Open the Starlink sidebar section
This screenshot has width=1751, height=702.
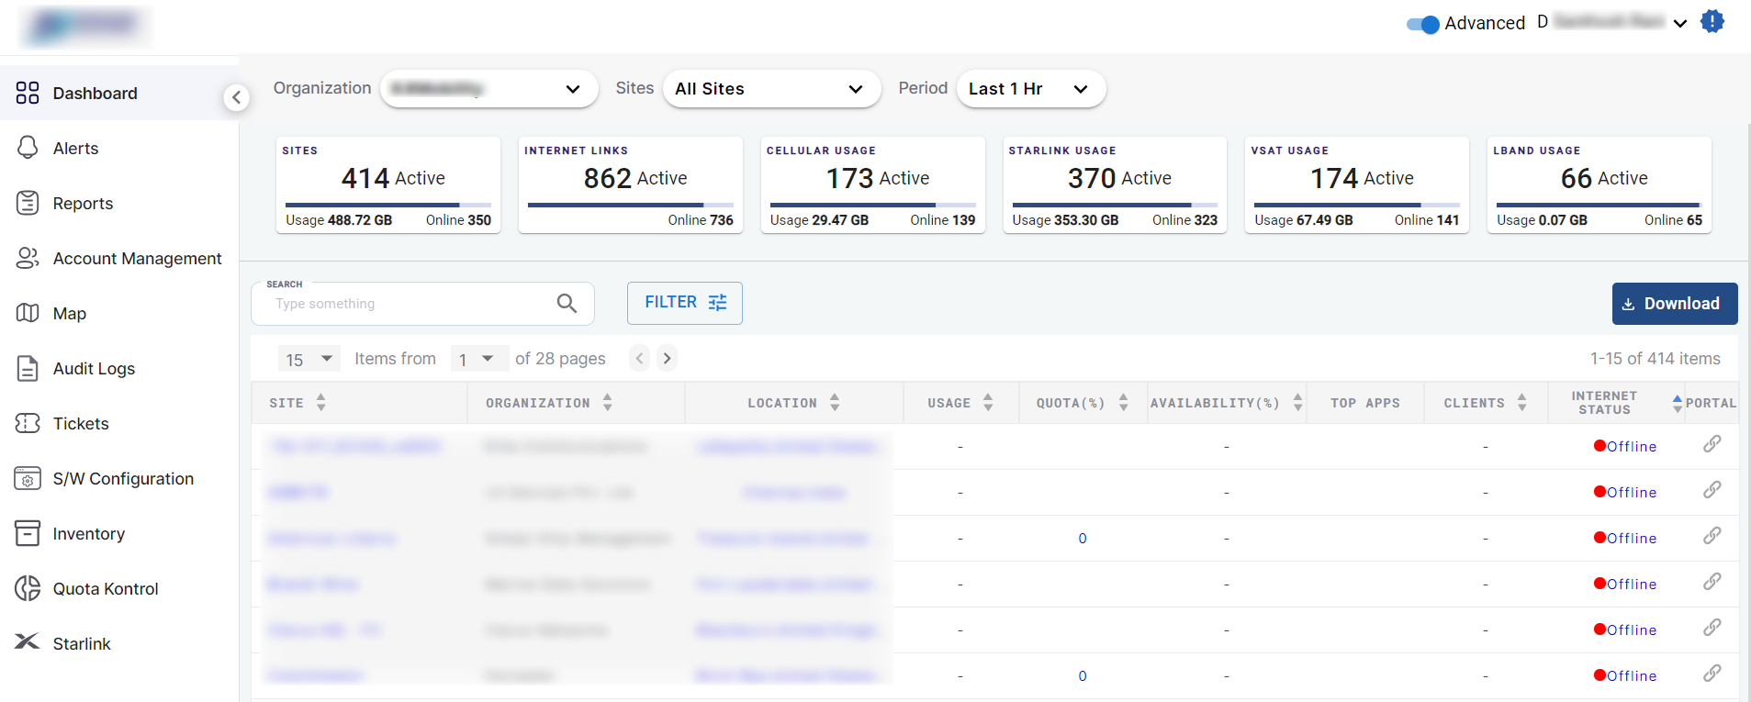tap(81, 643)
